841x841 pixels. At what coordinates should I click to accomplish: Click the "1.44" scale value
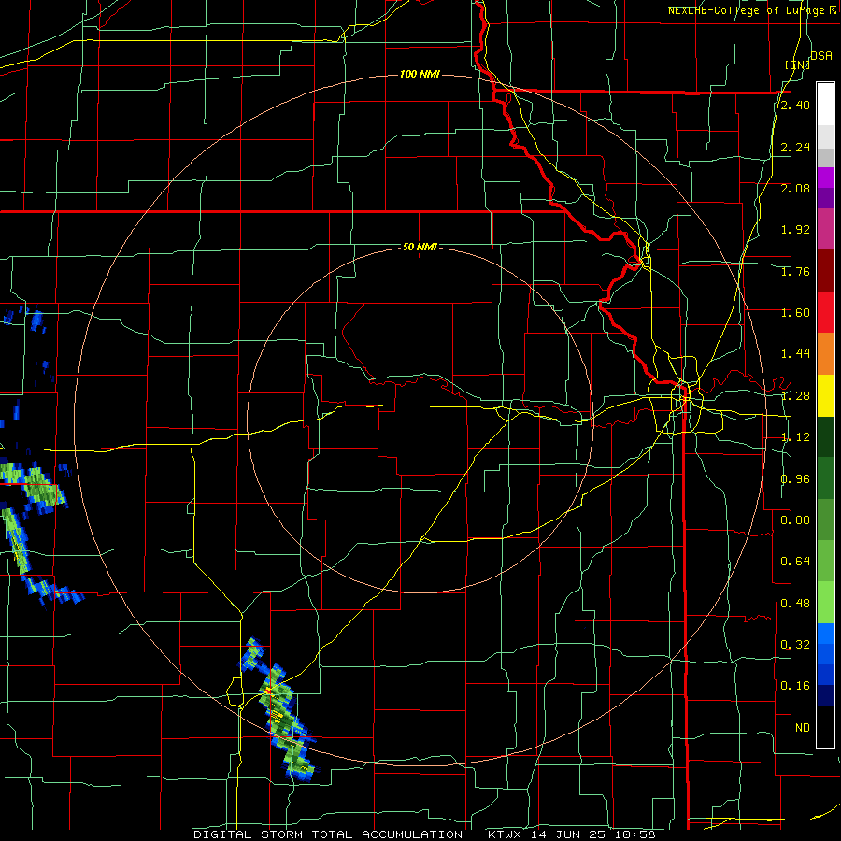click(795, 354)
